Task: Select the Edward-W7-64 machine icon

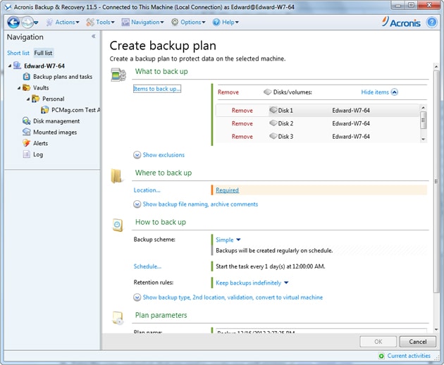Action: click(x=18, y=66)
